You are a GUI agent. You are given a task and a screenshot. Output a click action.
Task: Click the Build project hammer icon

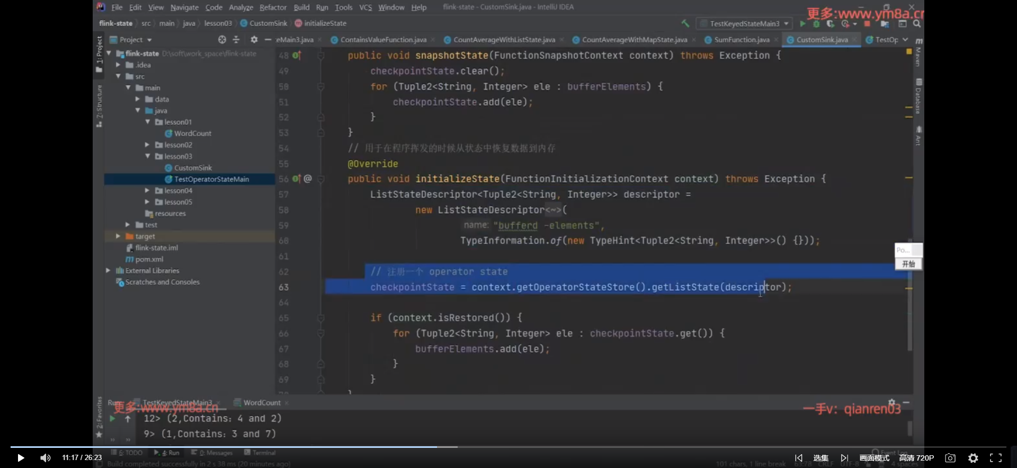[x=685, y=23]
